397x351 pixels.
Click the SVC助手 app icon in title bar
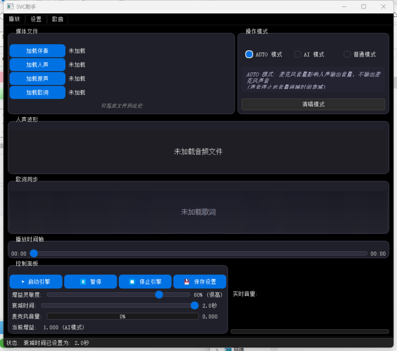point(10,6)
